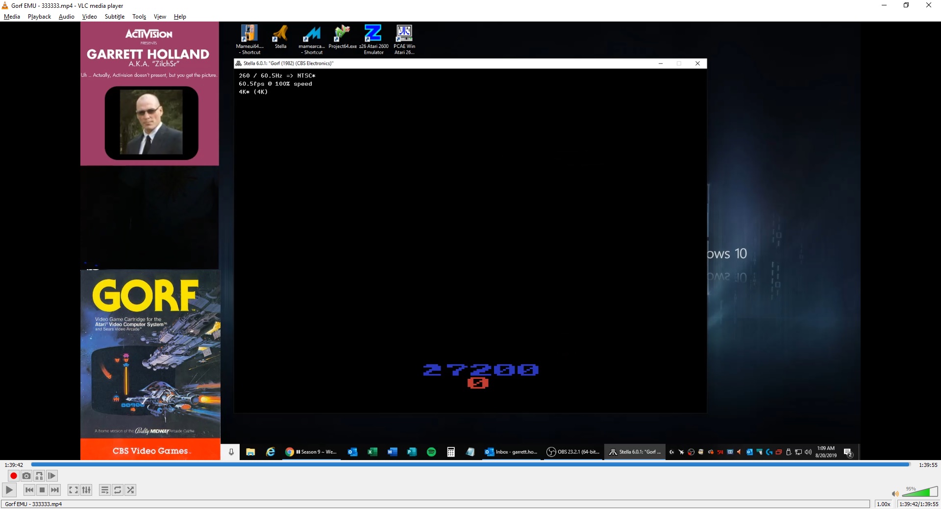941x509 pixels.
Task: Toggle random shuffle playback
Action: coord(130,490)
